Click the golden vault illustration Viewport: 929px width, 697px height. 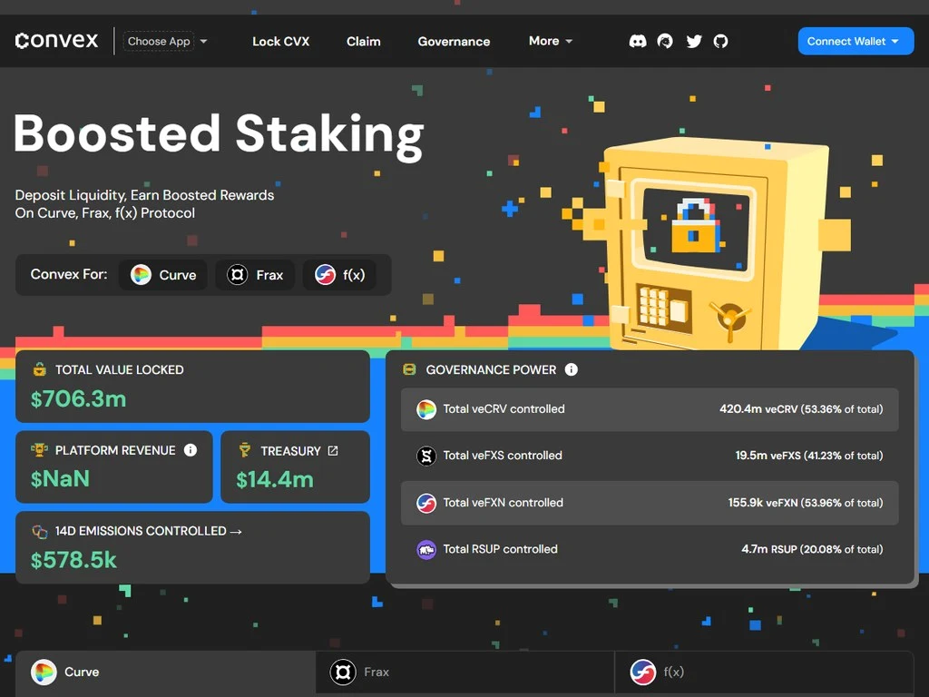click(717, 243)
